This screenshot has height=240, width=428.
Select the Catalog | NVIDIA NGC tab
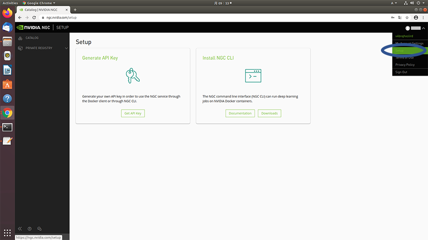point(43,10)
